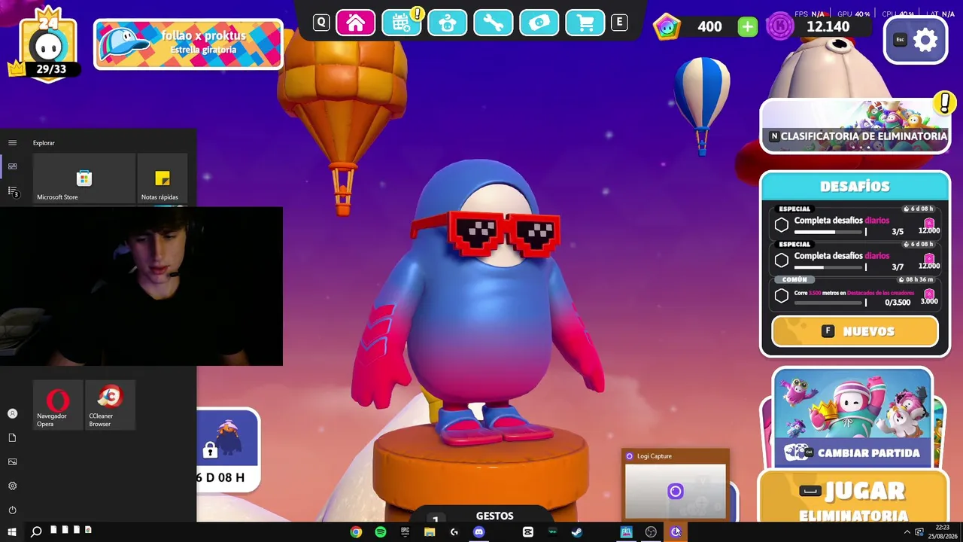Open game settings gear

(916, 40)
